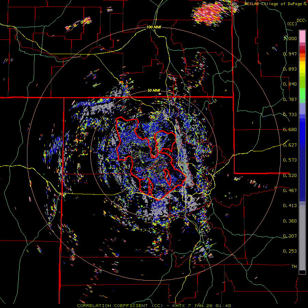Click the 0.787 scale value

point(290,99)
